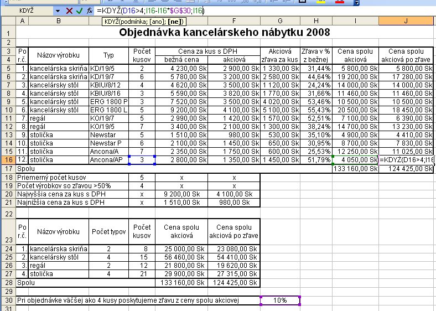Cancel the formula edit with the red X
Screen dimensions: 436x311
[x=69, y=11]
